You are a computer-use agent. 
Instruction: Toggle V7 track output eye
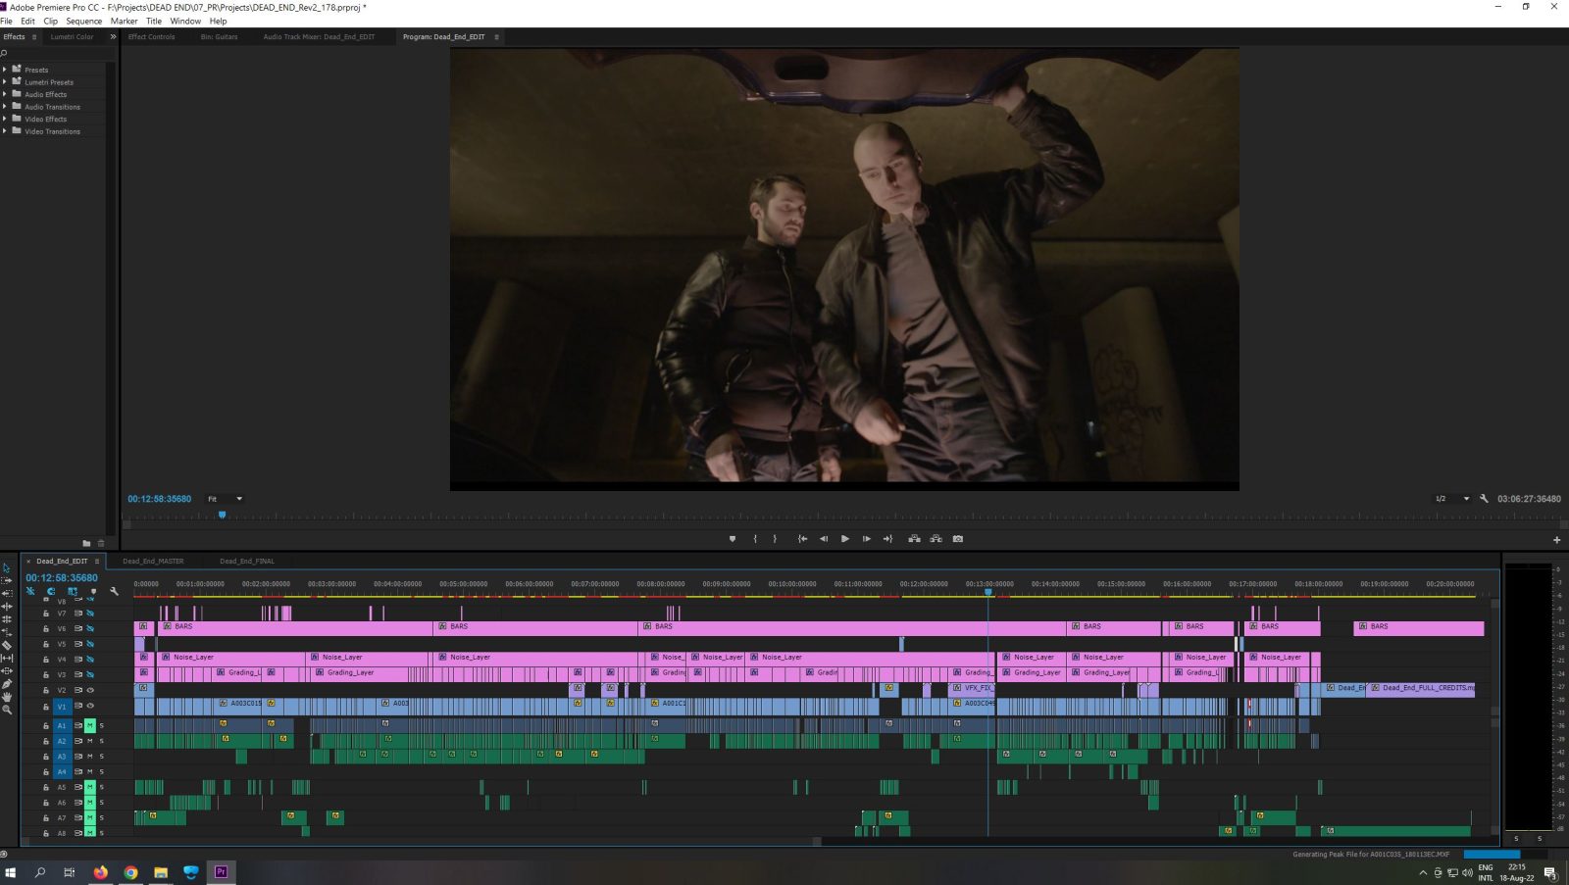(x=90, y=614)
